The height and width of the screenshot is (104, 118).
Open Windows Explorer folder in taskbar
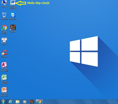tap(18, 102)
